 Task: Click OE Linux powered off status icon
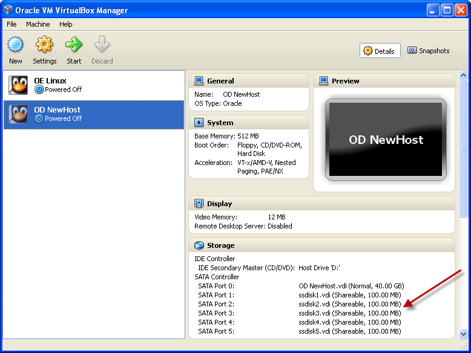tap(39, 89)
